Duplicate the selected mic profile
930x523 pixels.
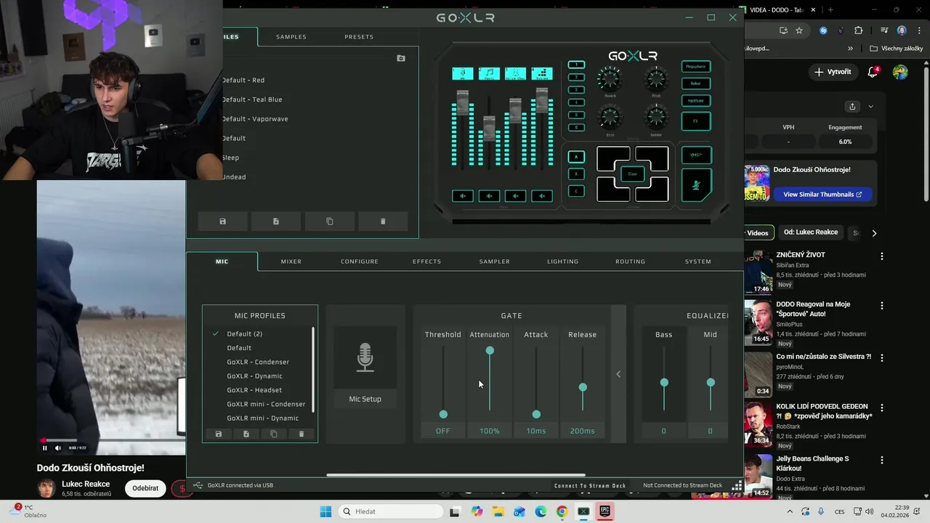[x=273, y=434]
